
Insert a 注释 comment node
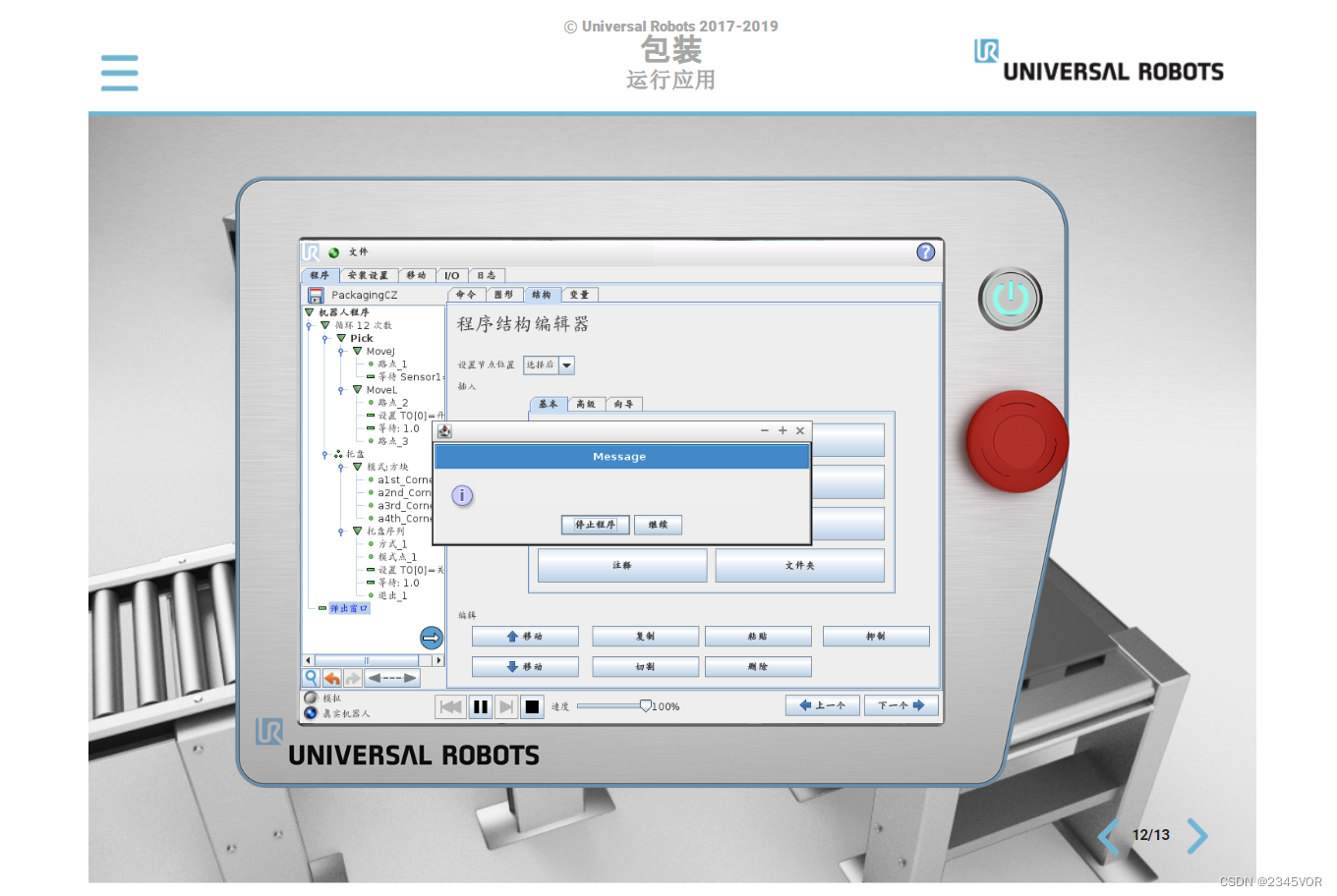point(622,566)
